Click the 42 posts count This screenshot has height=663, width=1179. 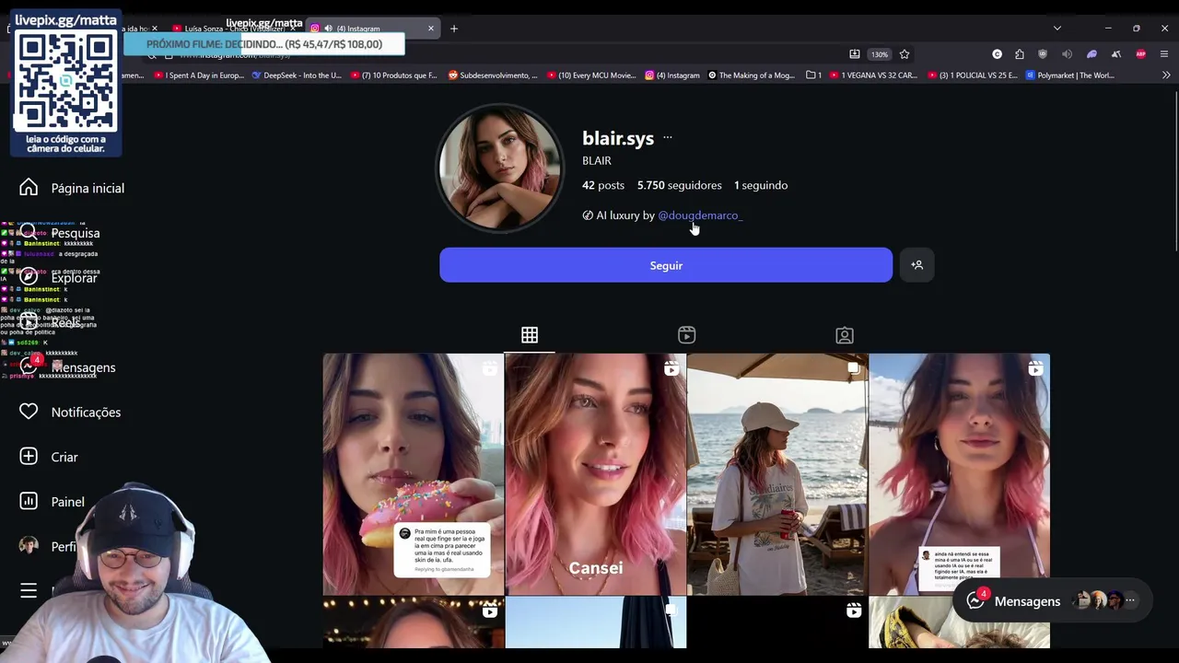click(603, 185)
